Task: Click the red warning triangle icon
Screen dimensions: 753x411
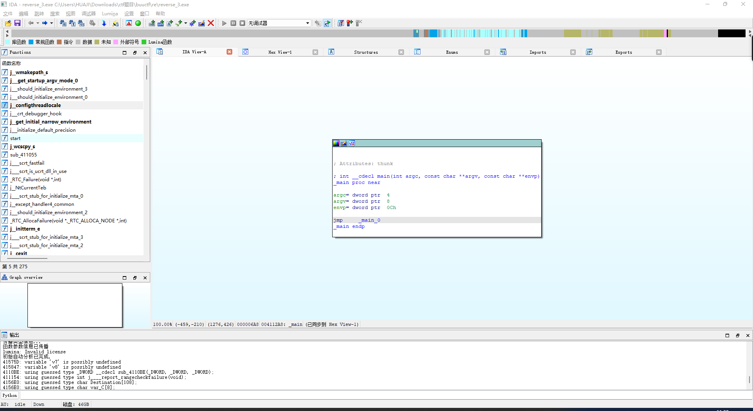Action: click(x=129, y=23)
